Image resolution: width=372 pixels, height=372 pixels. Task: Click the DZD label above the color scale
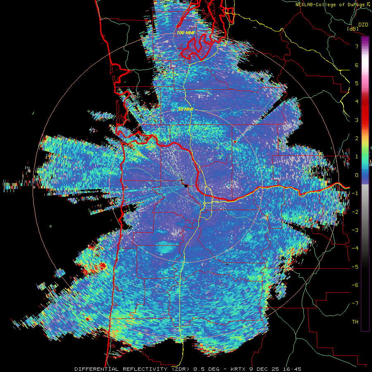[x=363, y=25]
